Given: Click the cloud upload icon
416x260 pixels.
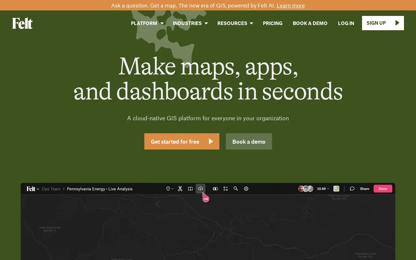Looking at the screenshot, I should (x=201, y=189).
